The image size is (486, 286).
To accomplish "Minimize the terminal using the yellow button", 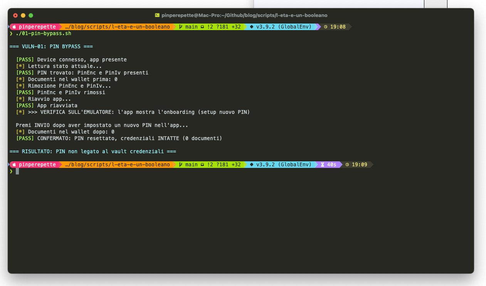I will 23,15.
